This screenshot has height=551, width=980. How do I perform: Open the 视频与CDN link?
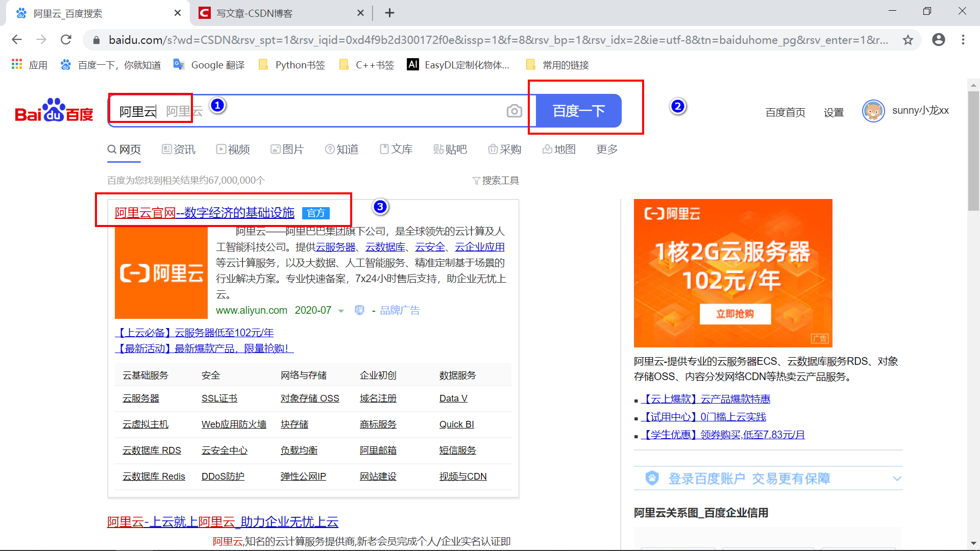coord(463,477)
